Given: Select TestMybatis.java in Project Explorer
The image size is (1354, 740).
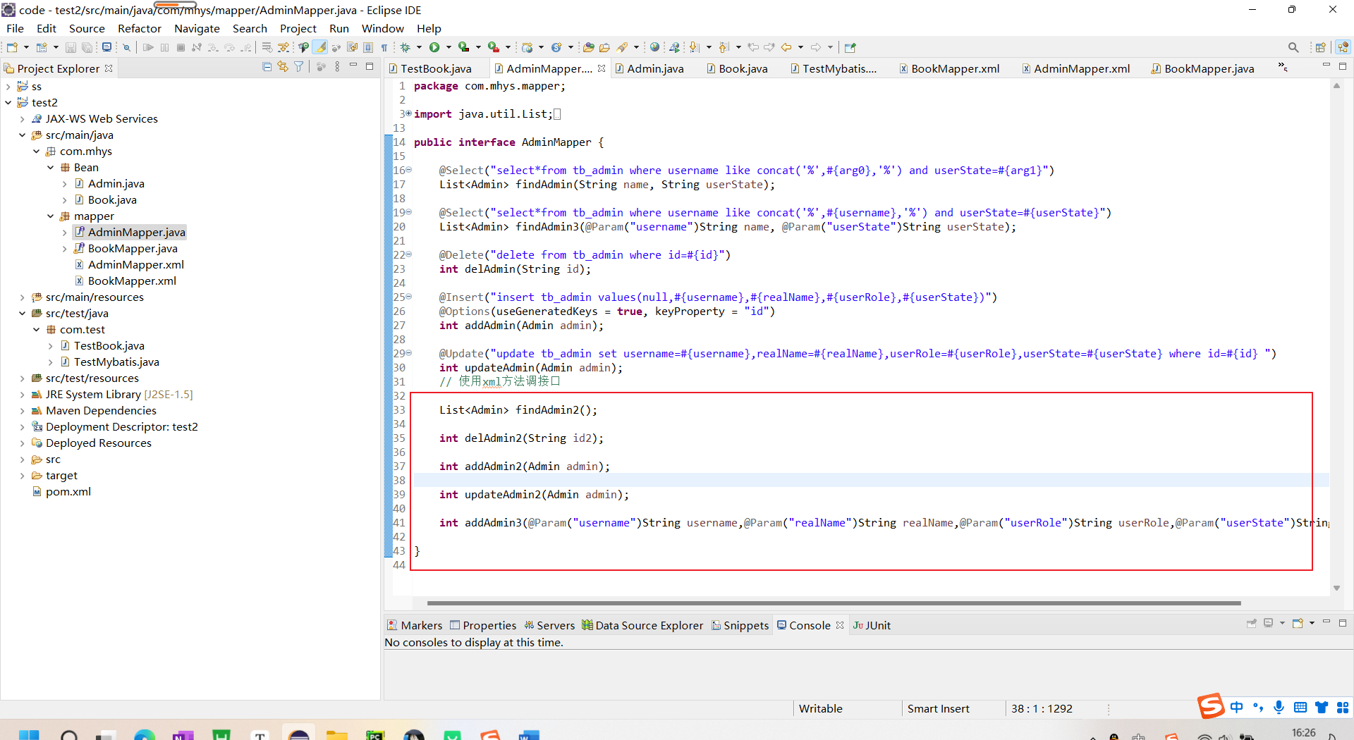Looking at the screenshot, I should click(116, 362).
